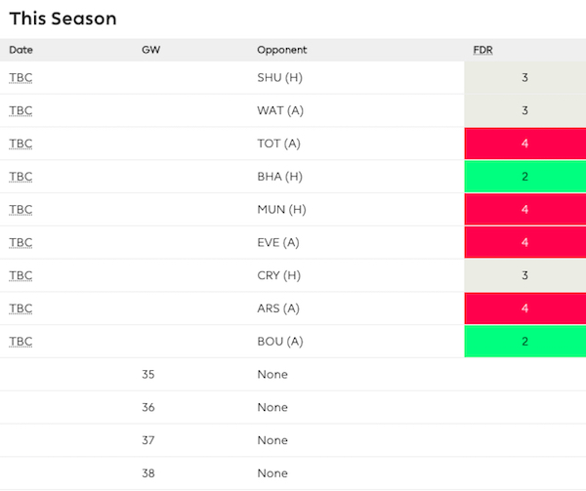This screenshot has height=491, width=586.
Task: Click the CRY (H) opponent text
Action: pos(279,275)
